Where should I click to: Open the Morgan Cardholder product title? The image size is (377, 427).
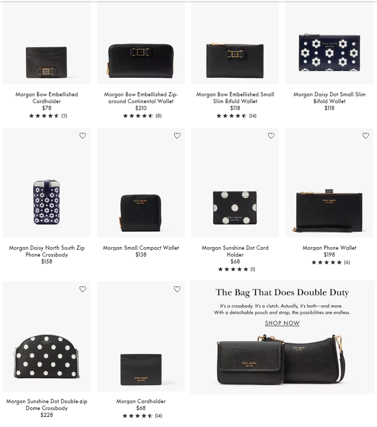click(x=141, y=401)
